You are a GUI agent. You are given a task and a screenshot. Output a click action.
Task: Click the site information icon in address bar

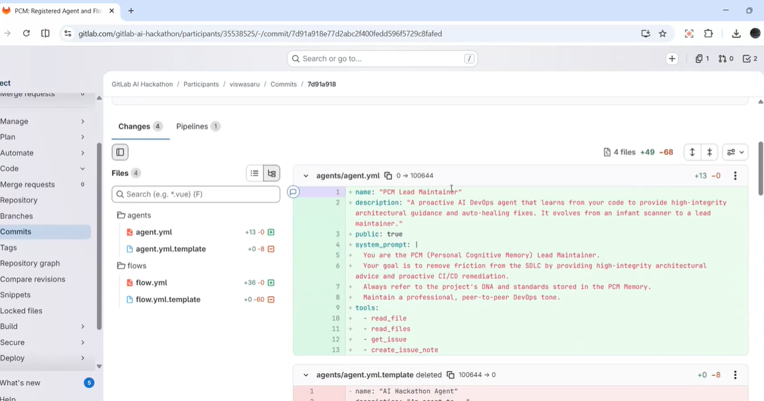(x=68, y=34)
